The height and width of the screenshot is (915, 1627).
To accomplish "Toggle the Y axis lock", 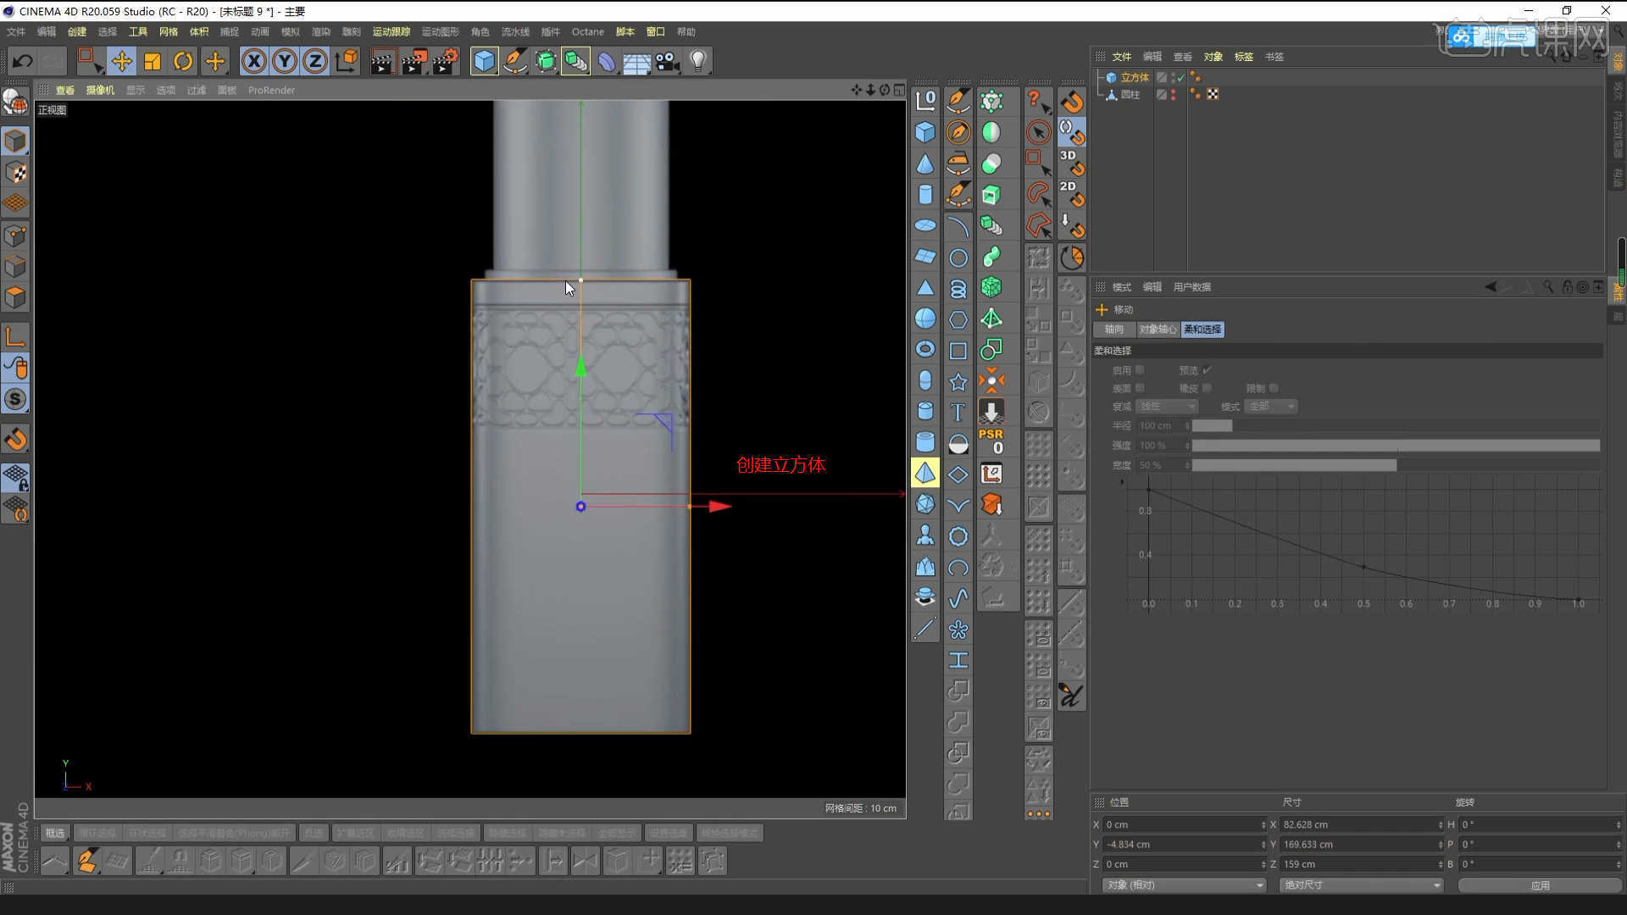I will coord(285,61).
